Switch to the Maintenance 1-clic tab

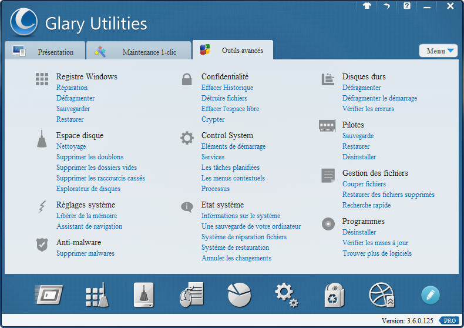pos(139,51)
